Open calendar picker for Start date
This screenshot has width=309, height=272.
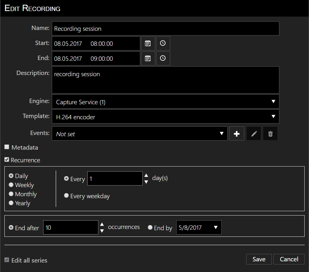coord(148,43)
